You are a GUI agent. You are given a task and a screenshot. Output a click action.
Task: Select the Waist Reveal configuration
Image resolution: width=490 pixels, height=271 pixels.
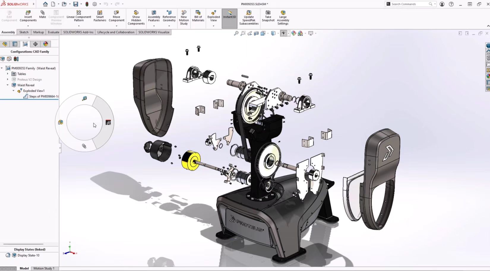(x=26, y=85)
